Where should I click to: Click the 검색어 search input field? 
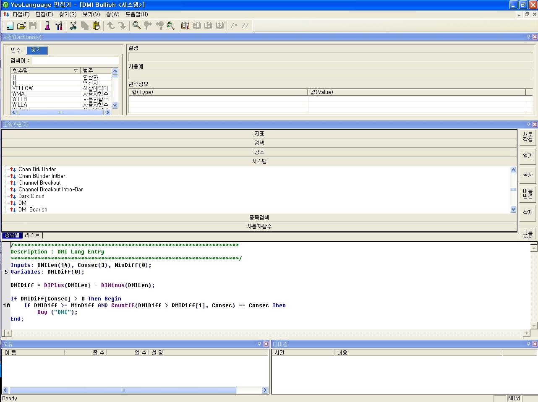75,60
